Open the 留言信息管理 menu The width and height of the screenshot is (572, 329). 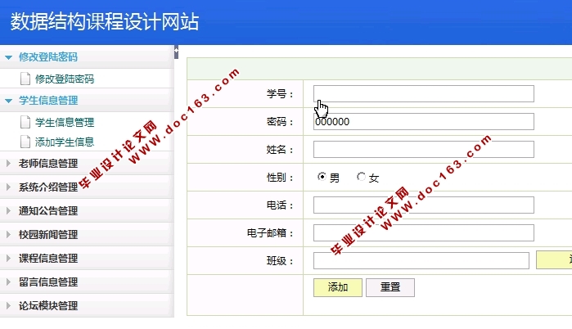point(47,282)
